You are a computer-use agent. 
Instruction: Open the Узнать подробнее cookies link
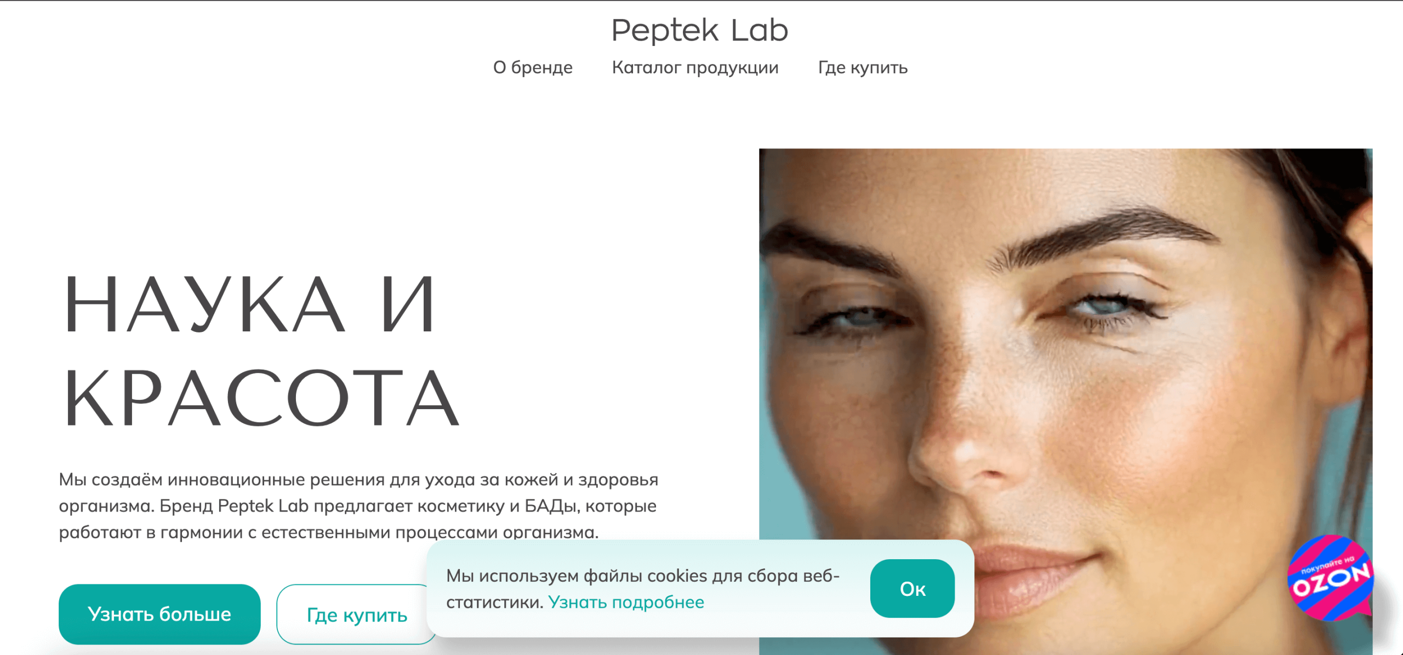(x=626, y=602)
